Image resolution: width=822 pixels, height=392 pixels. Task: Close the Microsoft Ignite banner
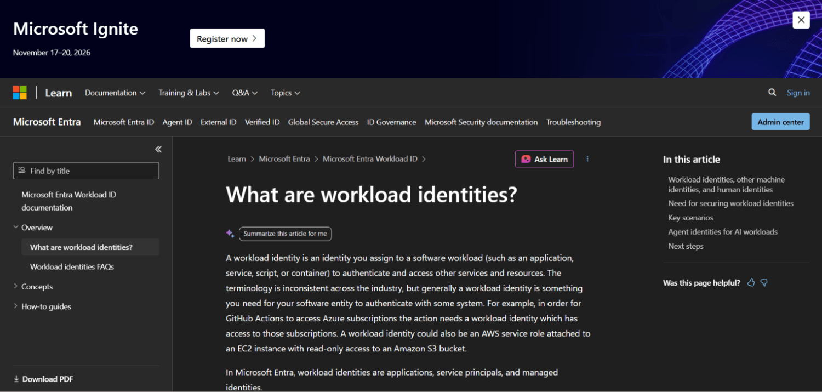pyautogui.click(x=801, y=20)
